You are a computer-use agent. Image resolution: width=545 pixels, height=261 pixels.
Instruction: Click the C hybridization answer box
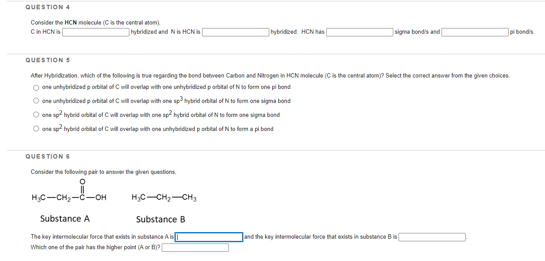point(95,32)
